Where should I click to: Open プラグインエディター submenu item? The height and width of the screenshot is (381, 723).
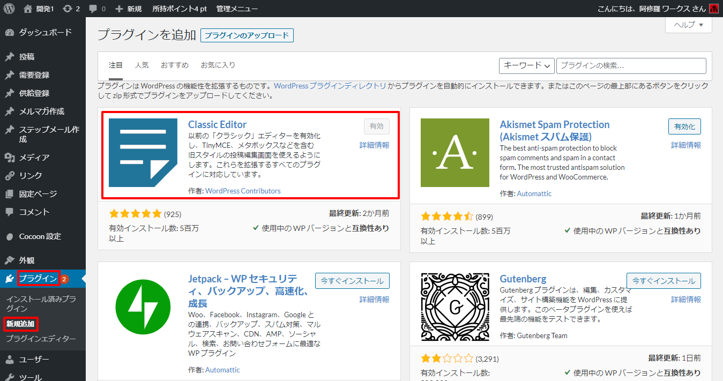tap(41, 339)
